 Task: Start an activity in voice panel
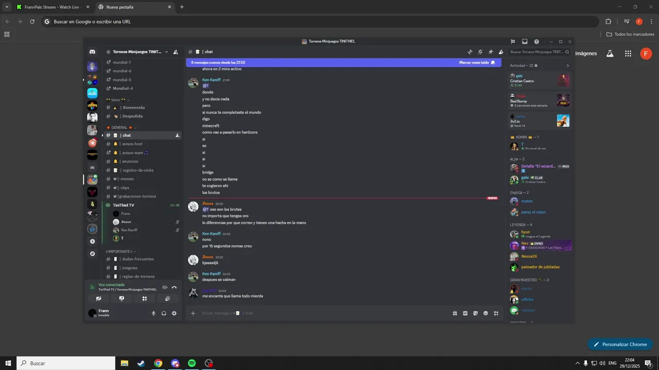point(145,298)
